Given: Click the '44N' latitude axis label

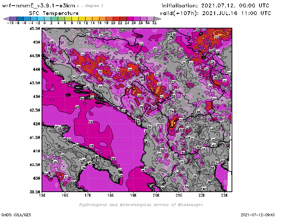Looking at the screenshot, I should coord(36,69).
